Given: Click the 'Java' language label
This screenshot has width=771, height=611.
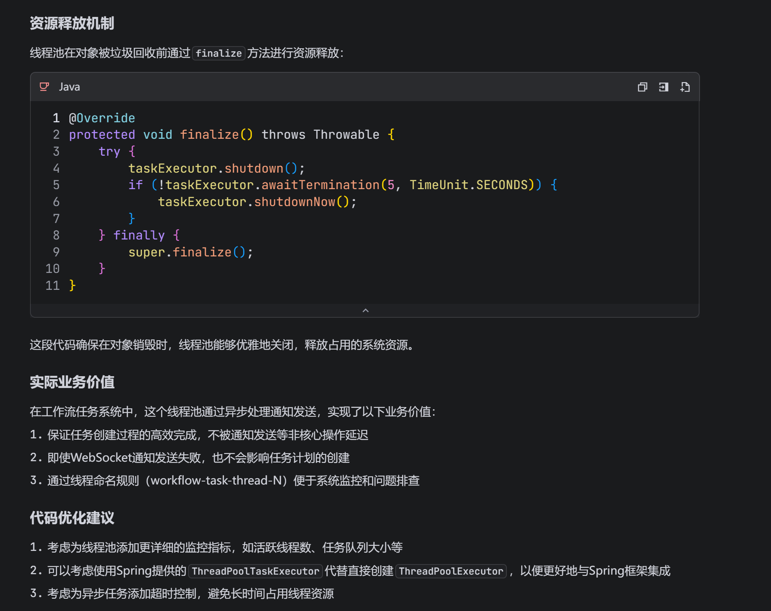Looking at the screenshot, I should point(69,87).
